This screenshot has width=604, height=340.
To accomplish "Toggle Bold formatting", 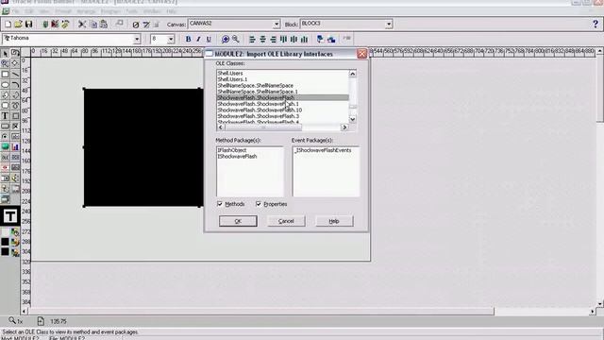I will point(188,39).
